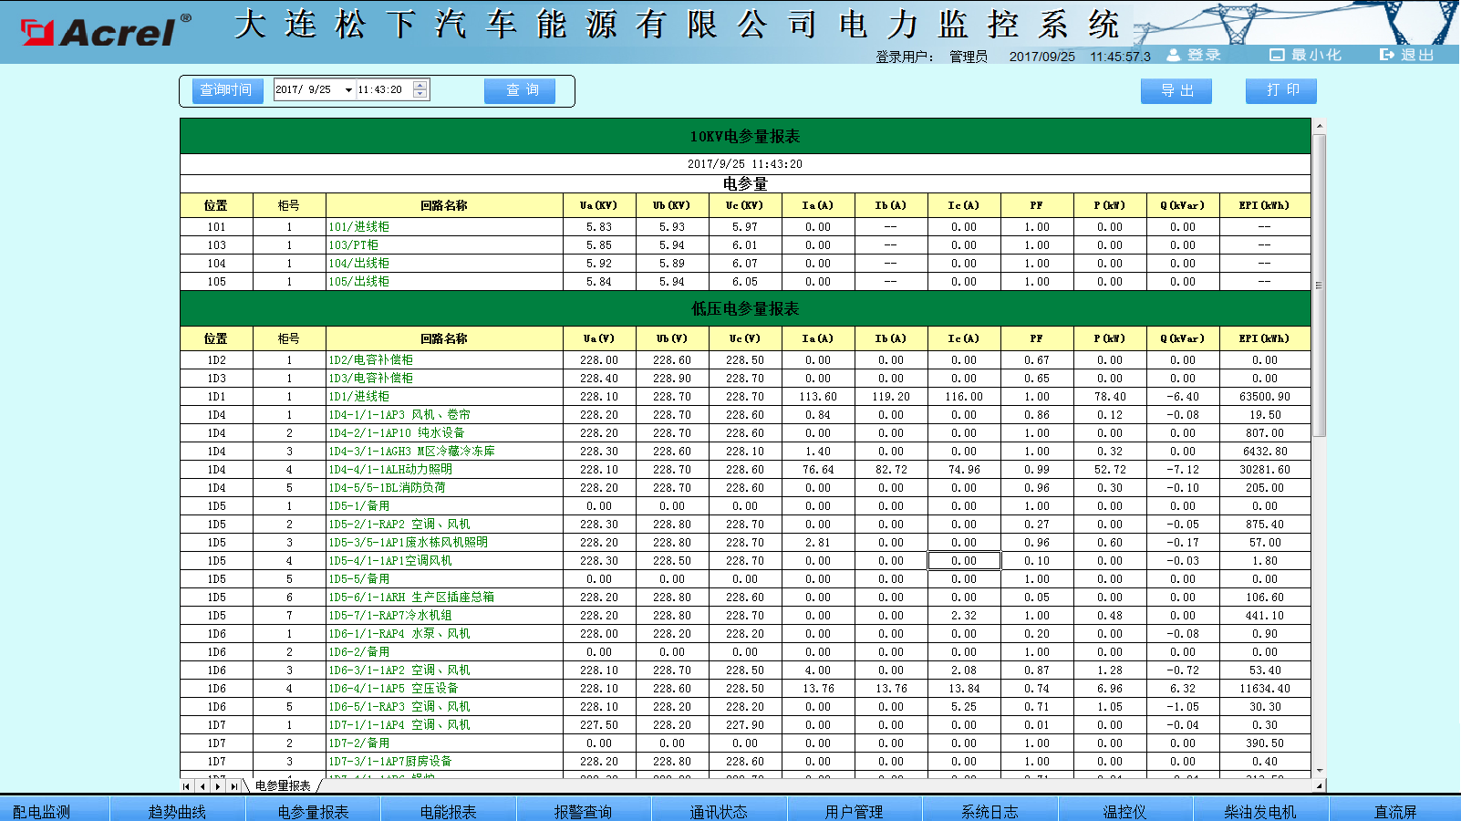The height and width of the screenshot is (821, 1461).
Task: Click the 登录 login user icon
Action: tap(1174, 55)
